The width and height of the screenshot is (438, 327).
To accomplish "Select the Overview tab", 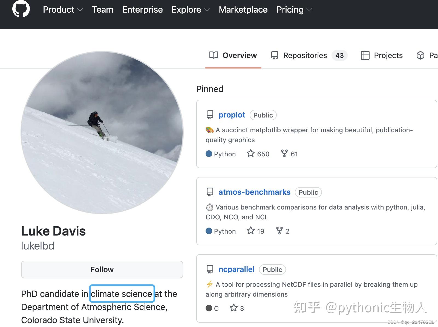I will click(x=233, y=55).
